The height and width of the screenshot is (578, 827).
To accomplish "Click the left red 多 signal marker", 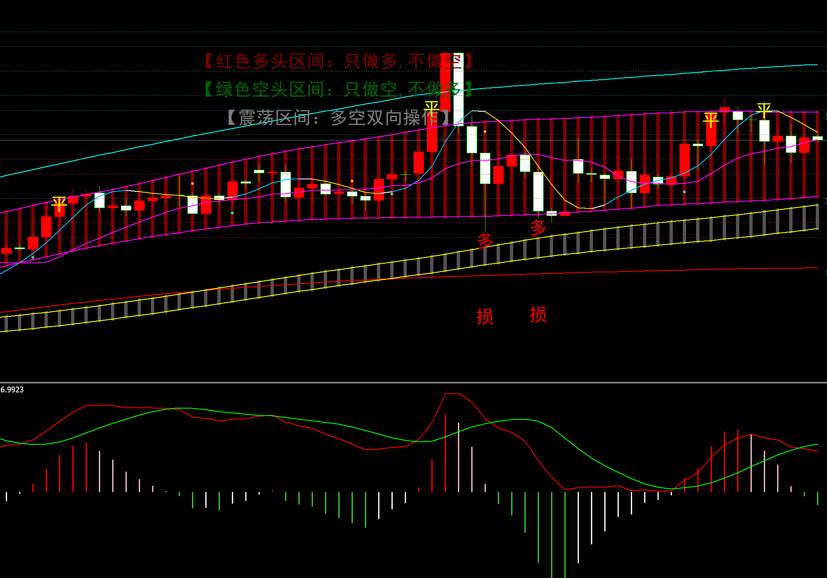I will tap(485, 240).
